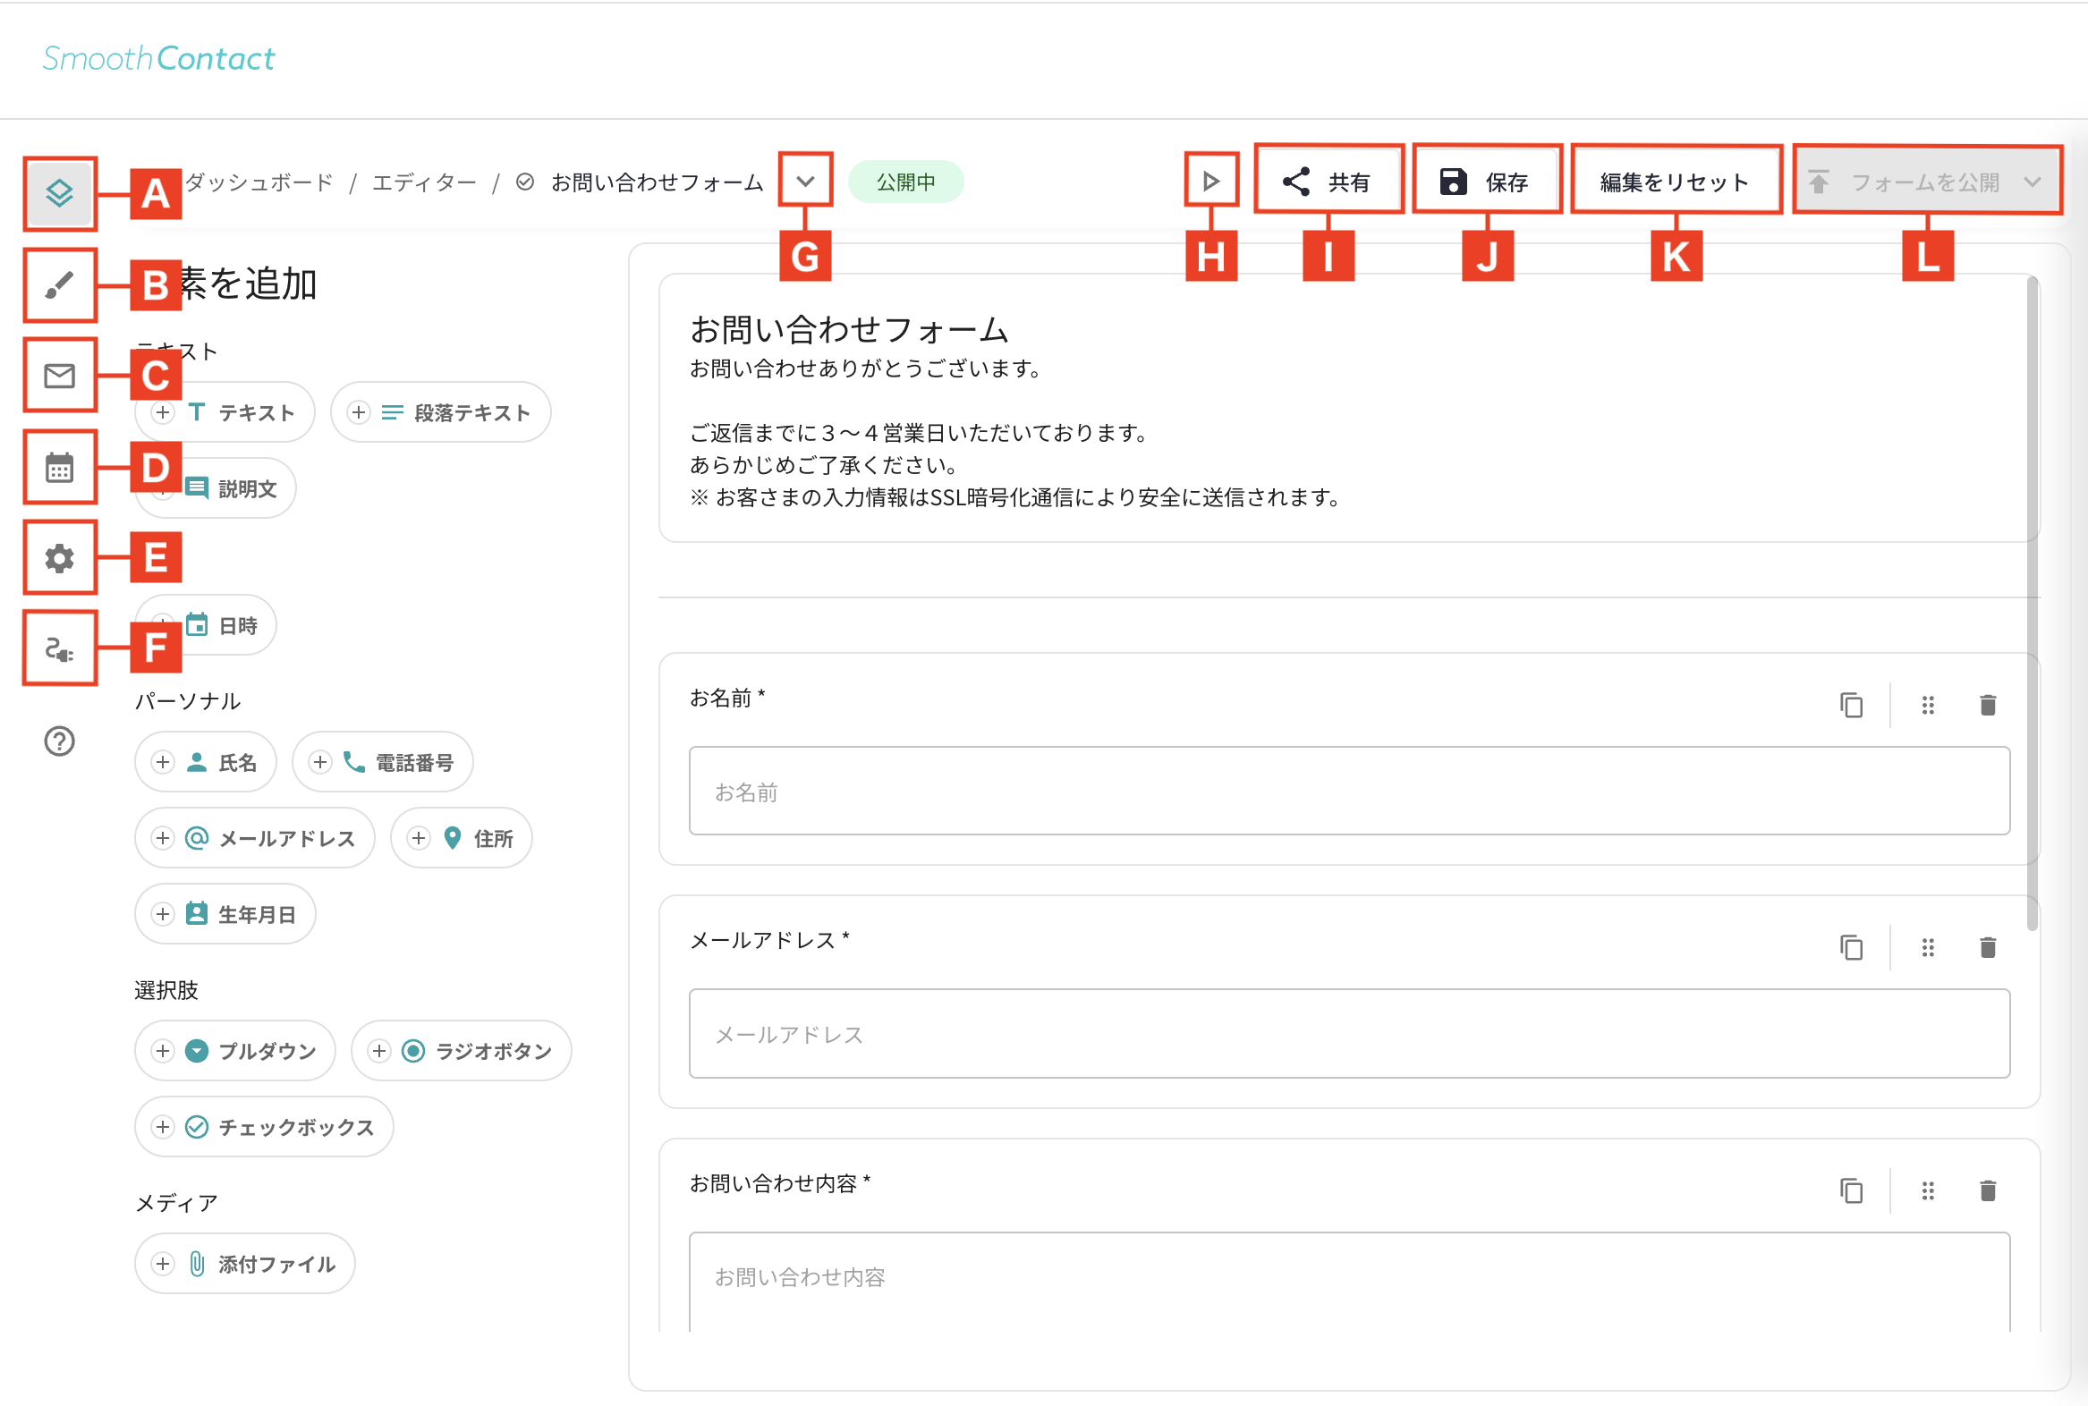Click the SSL暗号化通信 notice line
The height and width of the screenshot is (1406, 2088).
pyautogui.click(x=1015, y=497)
